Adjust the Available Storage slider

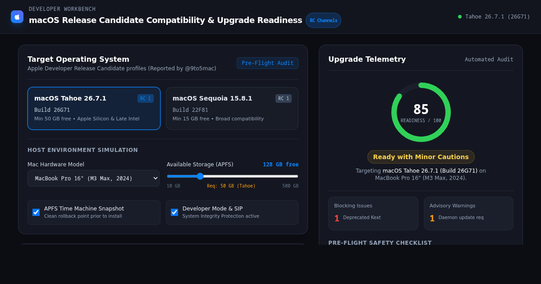[x=233, y=176]
